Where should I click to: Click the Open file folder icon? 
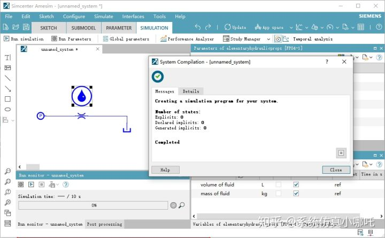coord(16,27)
